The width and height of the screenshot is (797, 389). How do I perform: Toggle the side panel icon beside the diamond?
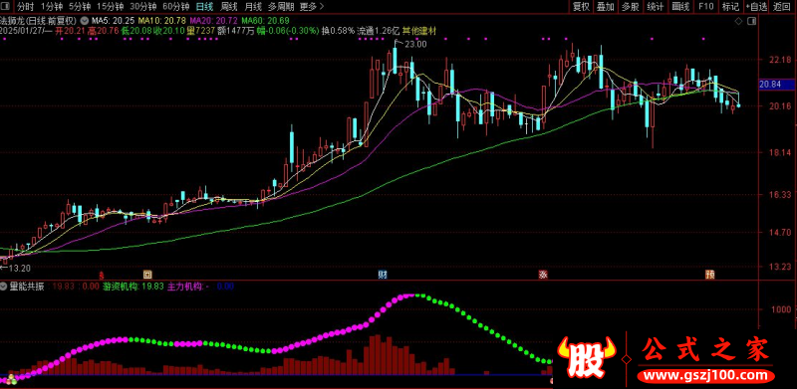tap(752, 21)
